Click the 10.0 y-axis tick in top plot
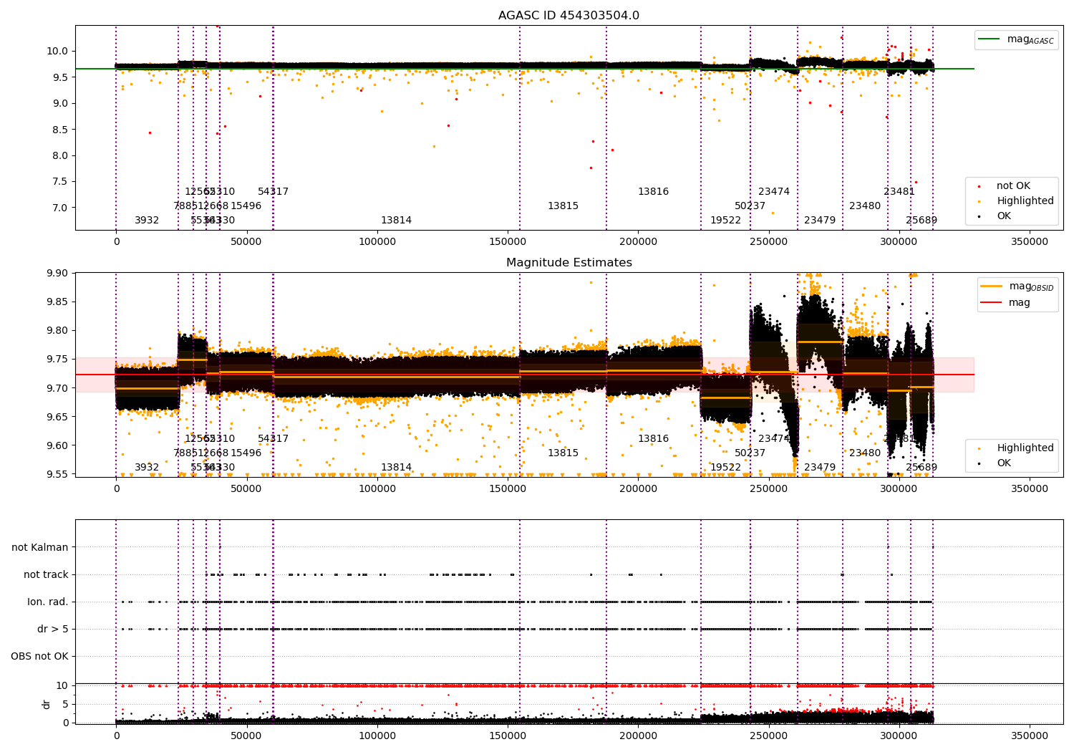Image resolution: width=1074 pixels, height=752 pixels. click(57, 51)
